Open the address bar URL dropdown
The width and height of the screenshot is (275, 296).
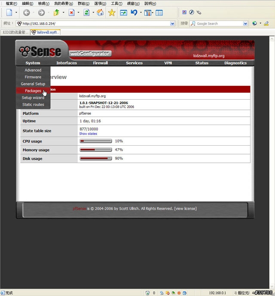172,24
